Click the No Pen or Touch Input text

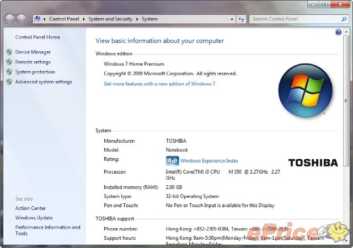coord(220,206)
